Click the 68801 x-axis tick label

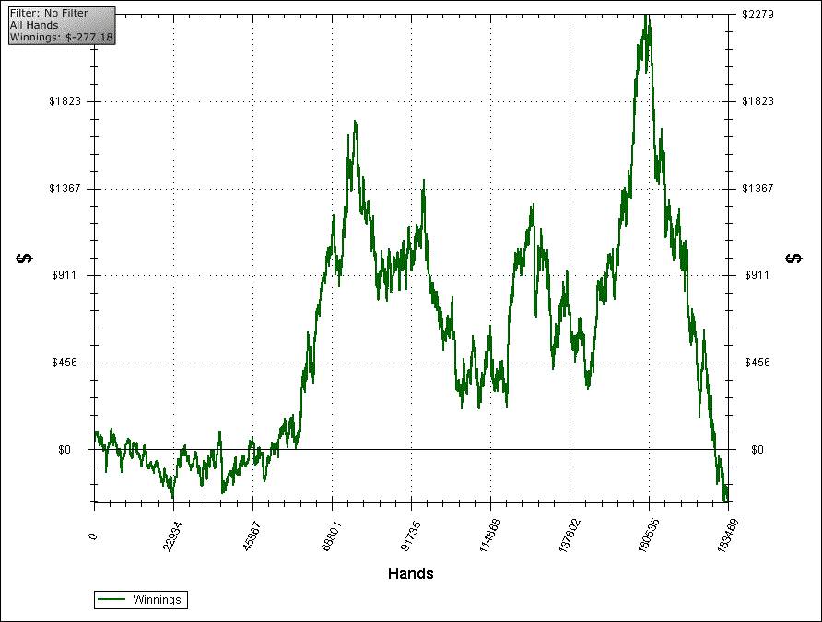330,535
